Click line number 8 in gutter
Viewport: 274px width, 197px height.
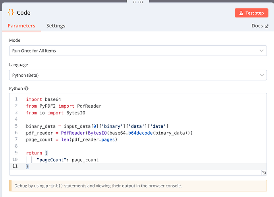tap(16, 146)
